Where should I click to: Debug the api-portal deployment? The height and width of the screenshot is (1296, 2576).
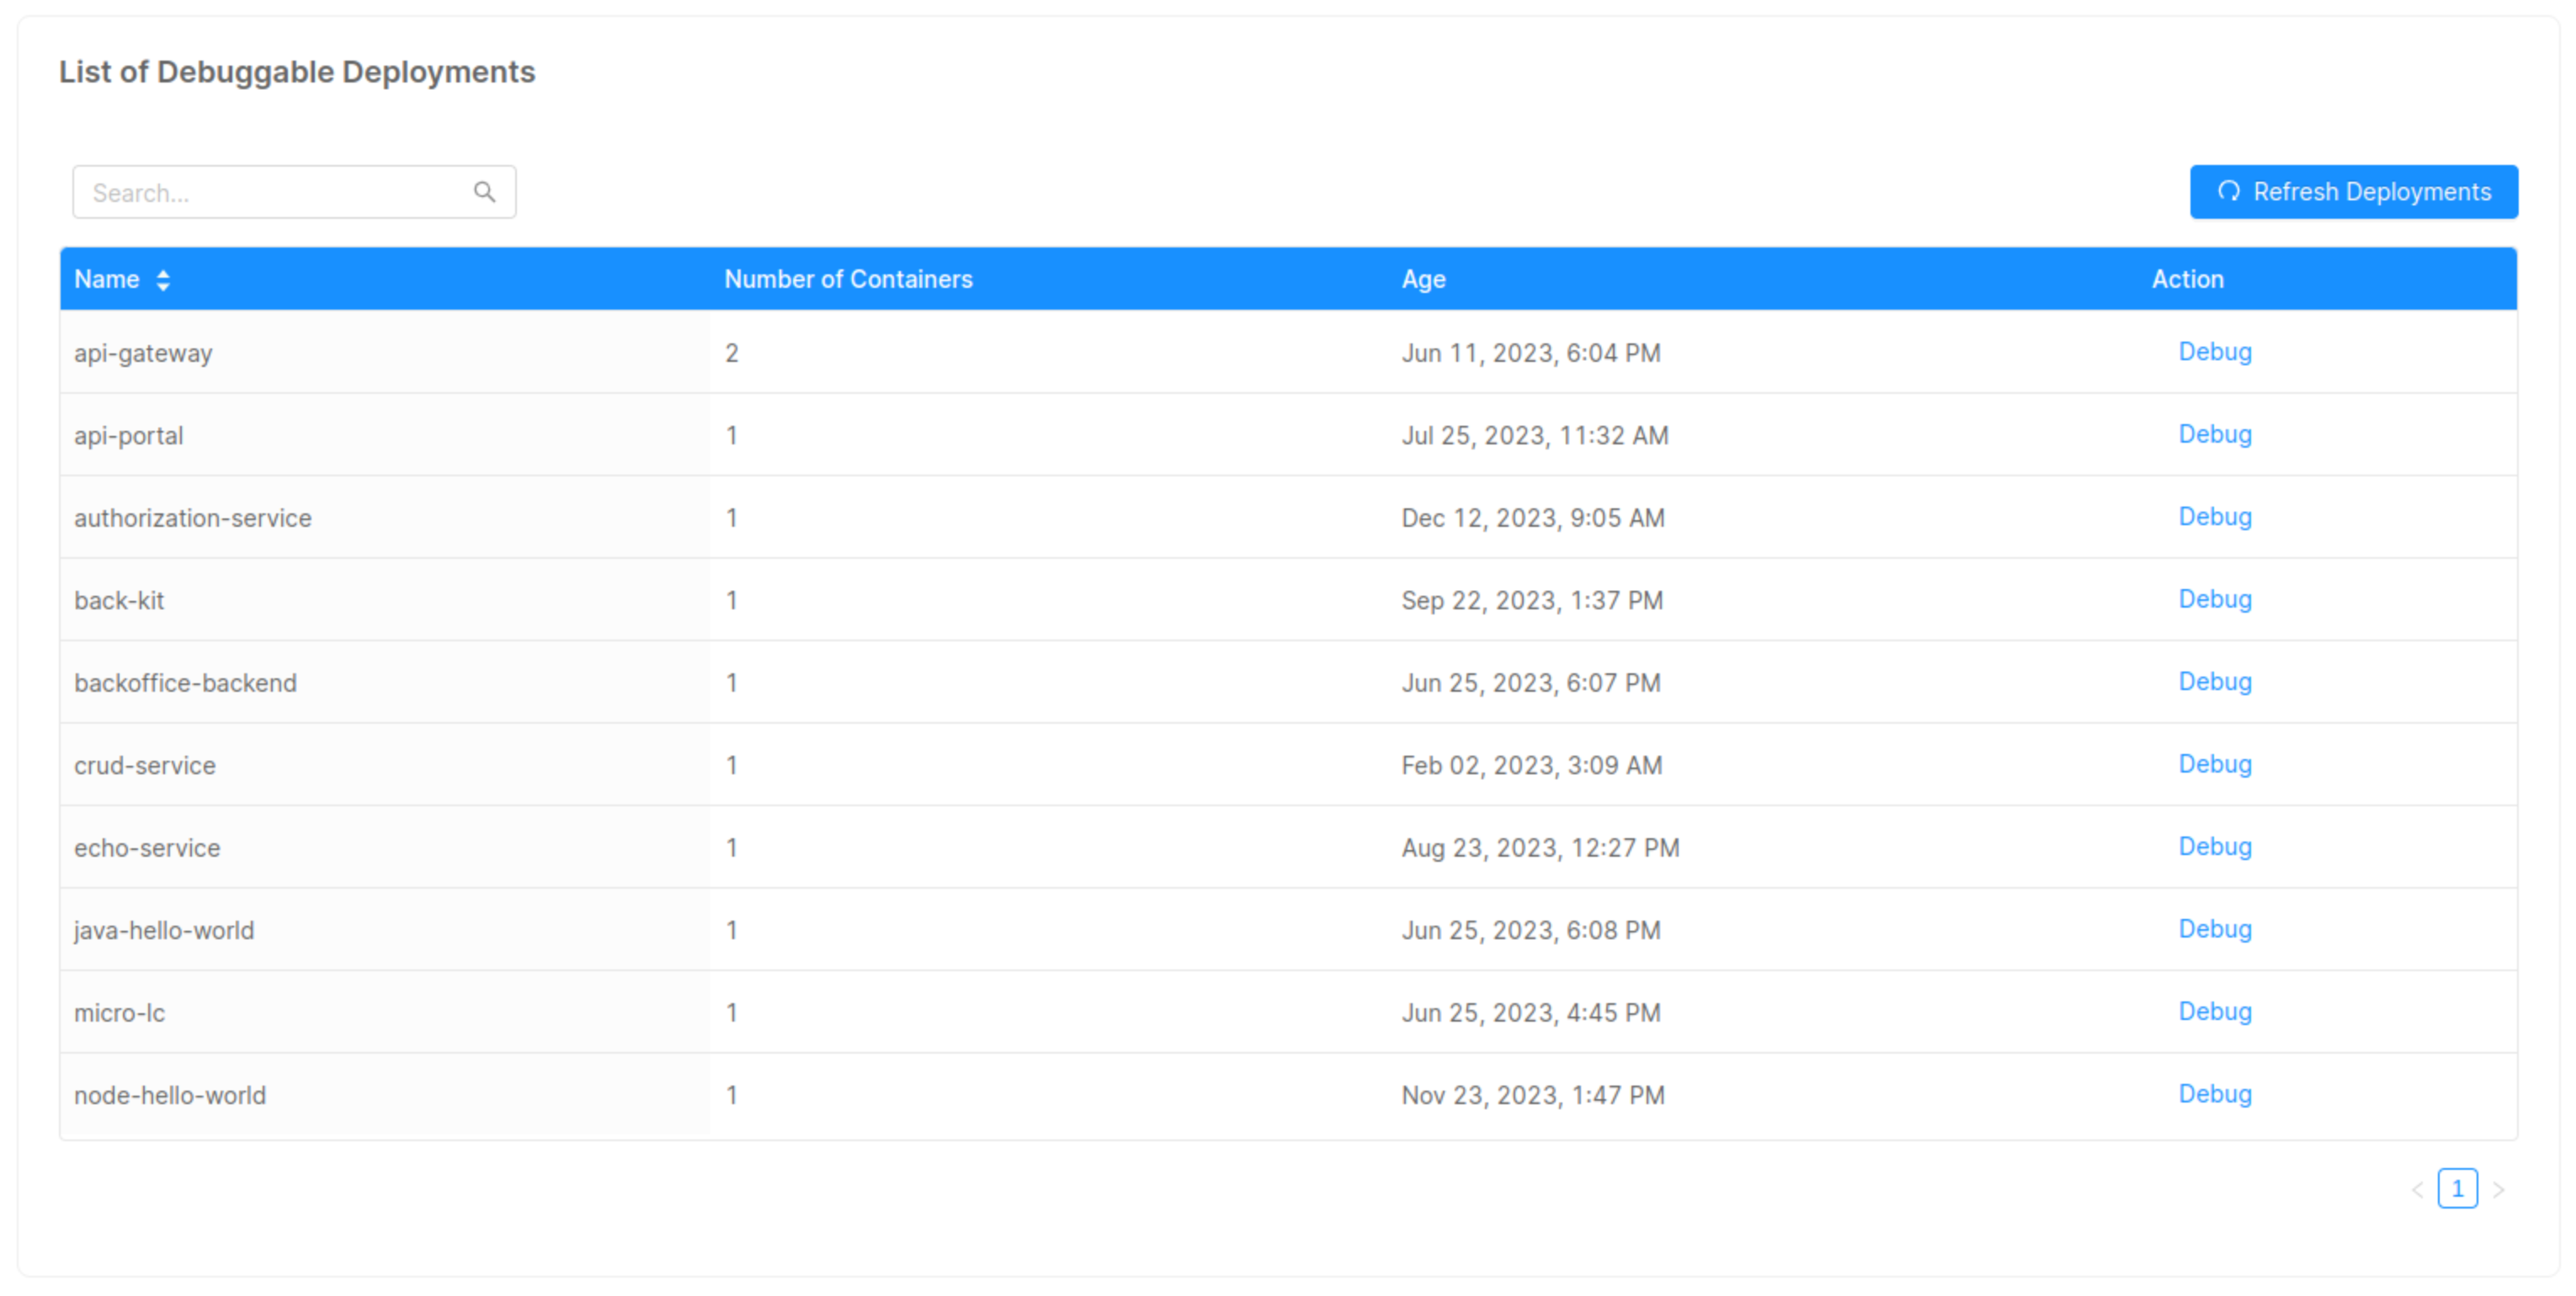2215,434
